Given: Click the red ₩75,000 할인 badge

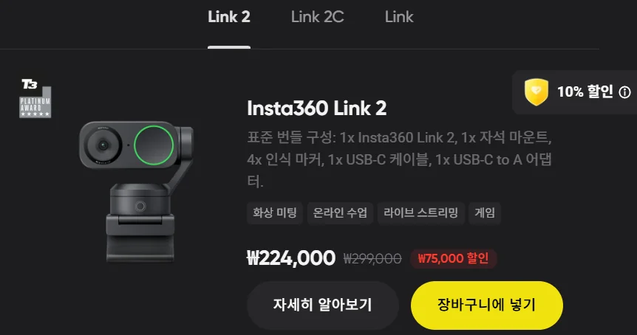Looking at the screenshot, I should (x=454, y=258).
